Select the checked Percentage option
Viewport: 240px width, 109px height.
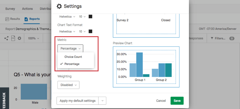click(x=72, y=64)
